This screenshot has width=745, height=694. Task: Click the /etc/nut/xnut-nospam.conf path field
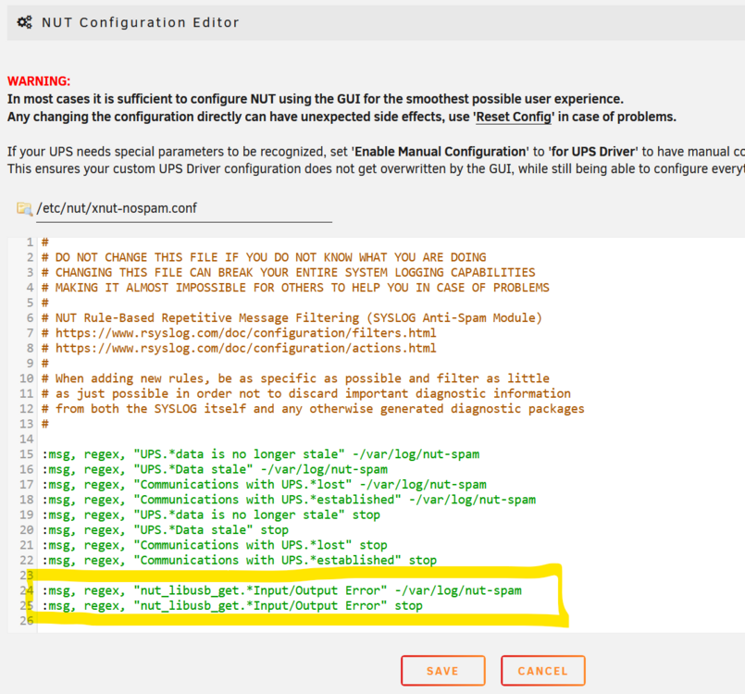(184, 209)
